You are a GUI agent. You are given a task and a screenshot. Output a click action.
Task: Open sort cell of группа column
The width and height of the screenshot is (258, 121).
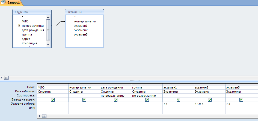[x=147, y=96]
